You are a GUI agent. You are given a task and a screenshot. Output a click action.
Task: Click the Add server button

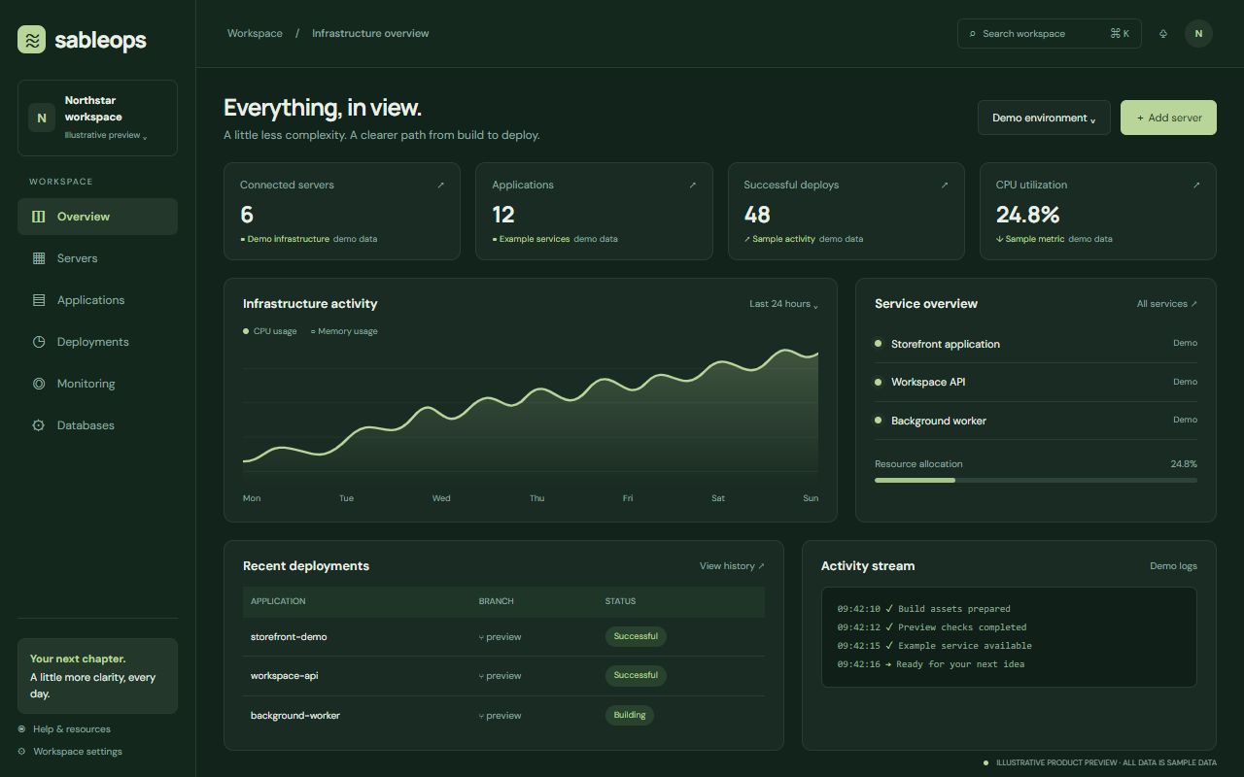1168,118
